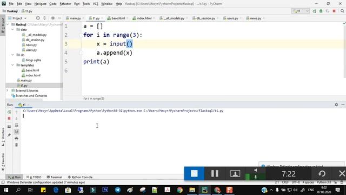Viewport: 346px width, 195px height.
Task: Expand External Libraries node
Action: click(8, 90)
